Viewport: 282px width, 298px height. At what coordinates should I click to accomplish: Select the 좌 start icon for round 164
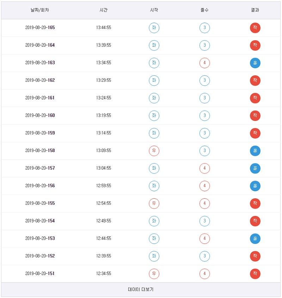pyautogui.click(x=154, y=45)
